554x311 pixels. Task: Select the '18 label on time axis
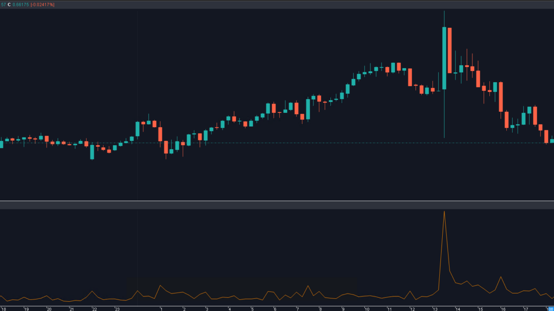[x=4, y=309]
